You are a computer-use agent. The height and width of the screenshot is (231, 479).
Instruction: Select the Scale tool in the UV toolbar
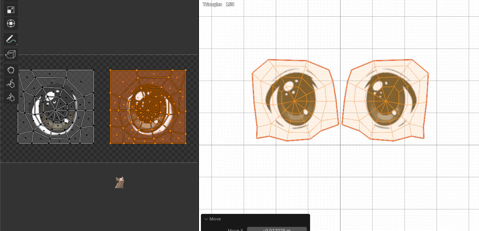(11, 10)
